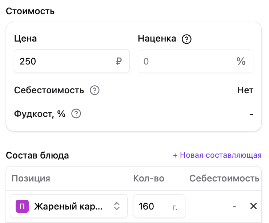Click the Себестоимость table column header
269x223 pixels.
(224, 178)
